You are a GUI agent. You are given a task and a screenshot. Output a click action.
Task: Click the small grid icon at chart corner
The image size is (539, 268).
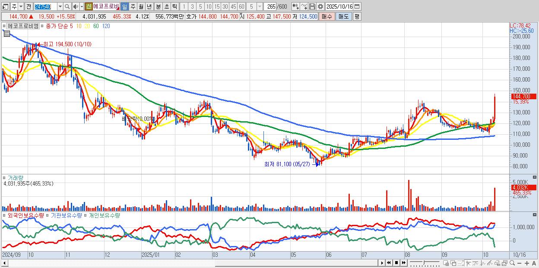tap(6, 33)
